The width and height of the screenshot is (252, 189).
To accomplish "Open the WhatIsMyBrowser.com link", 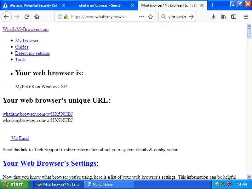I will tap(26, 29).
